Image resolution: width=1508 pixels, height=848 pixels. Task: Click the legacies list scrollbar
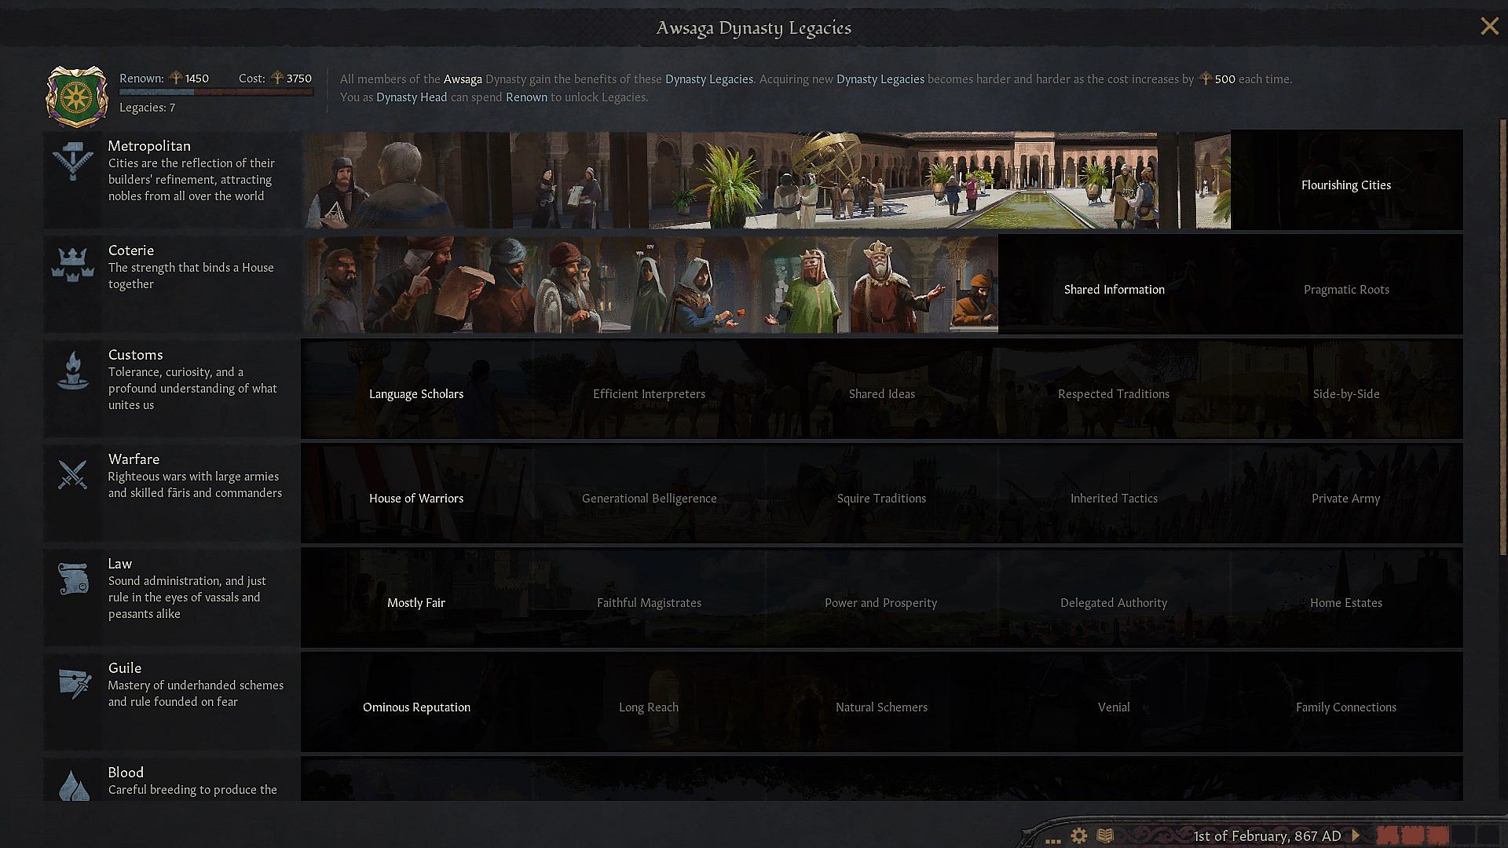pyautogui.click(x=1503, y=338)
